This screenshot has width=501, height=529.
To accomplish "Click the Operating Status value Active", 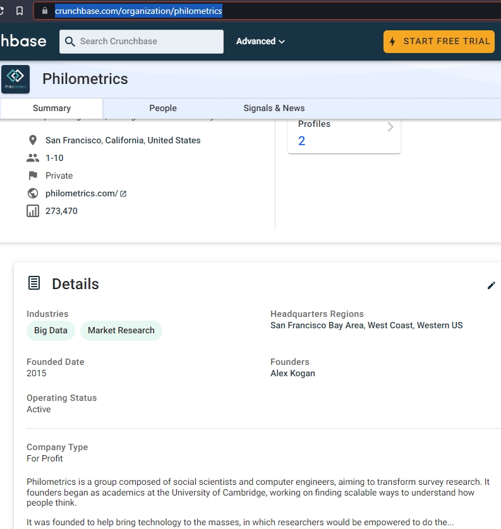I will click(x=39, y=410).
